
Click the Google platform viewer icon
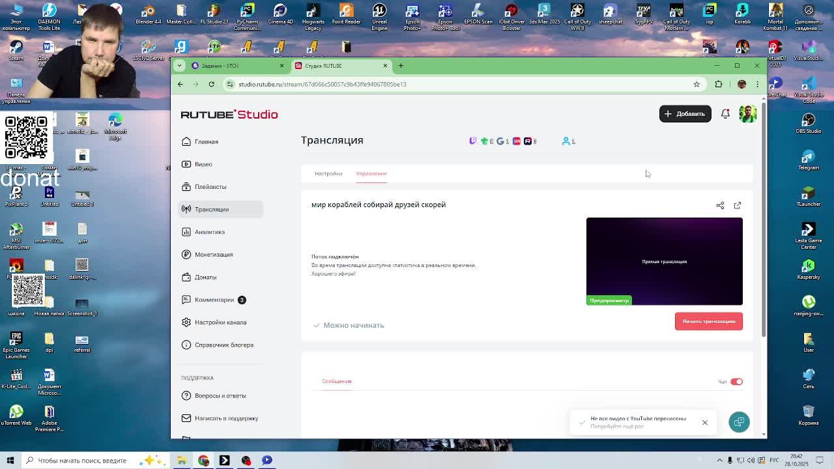[x=500, y=141]
